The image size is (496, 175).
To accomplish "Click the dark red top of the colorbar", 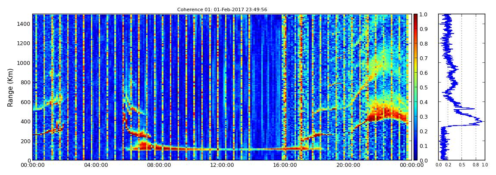I will click(x=416, y=17).
